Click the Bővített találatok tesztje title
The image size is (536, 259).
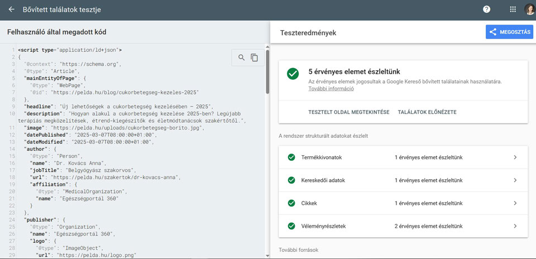pyautogui.click(x=62, y=9)
